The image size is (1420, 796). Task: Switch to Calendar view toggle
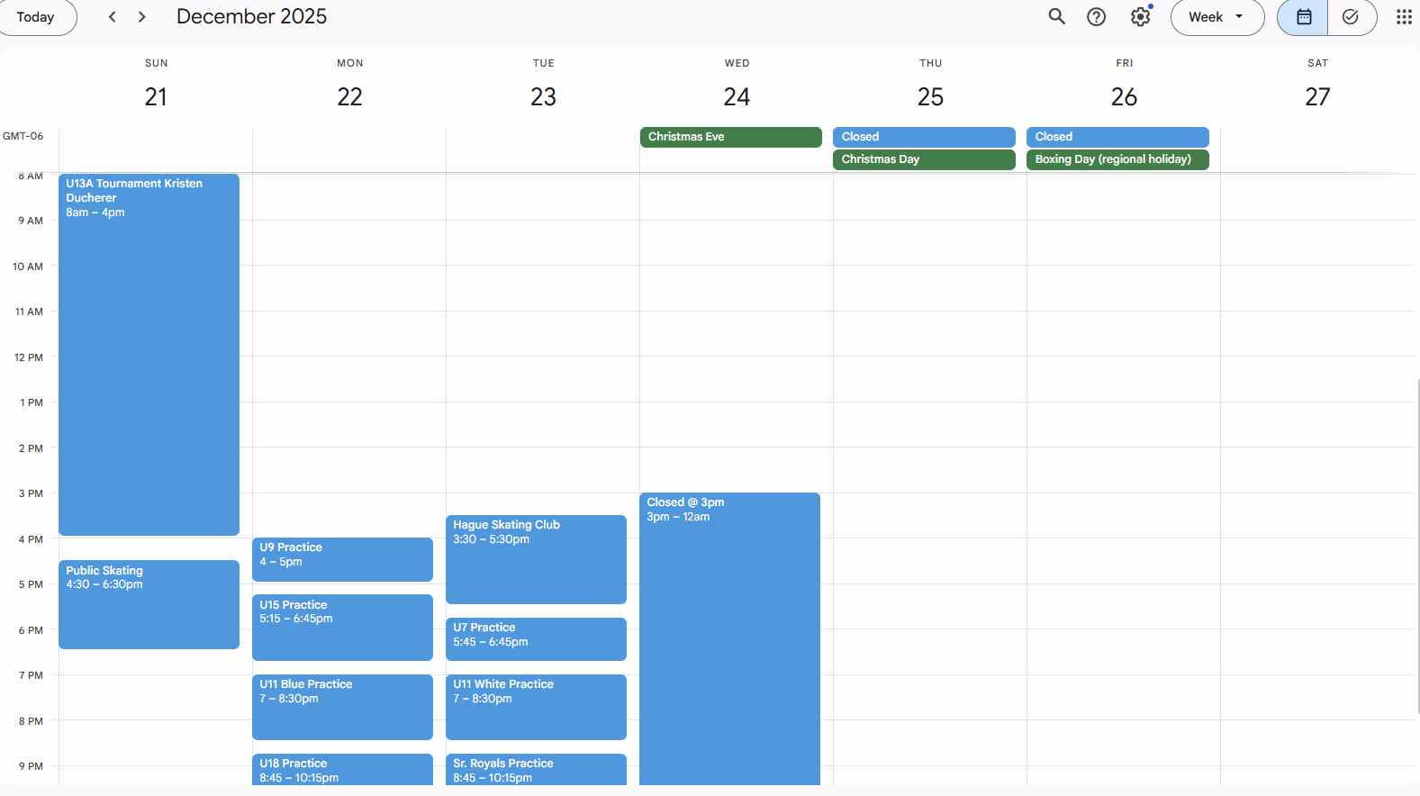[x=1303, y=17]
